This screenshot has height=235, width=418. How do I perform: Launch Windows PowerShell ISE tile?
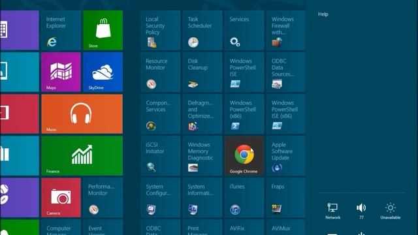[244, 72]
